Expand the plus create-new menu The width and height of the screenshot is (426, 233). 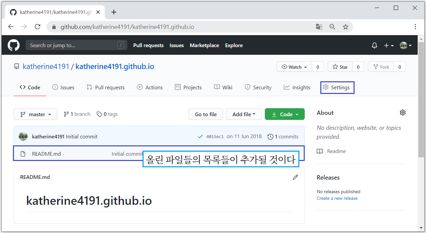point(388,45)
